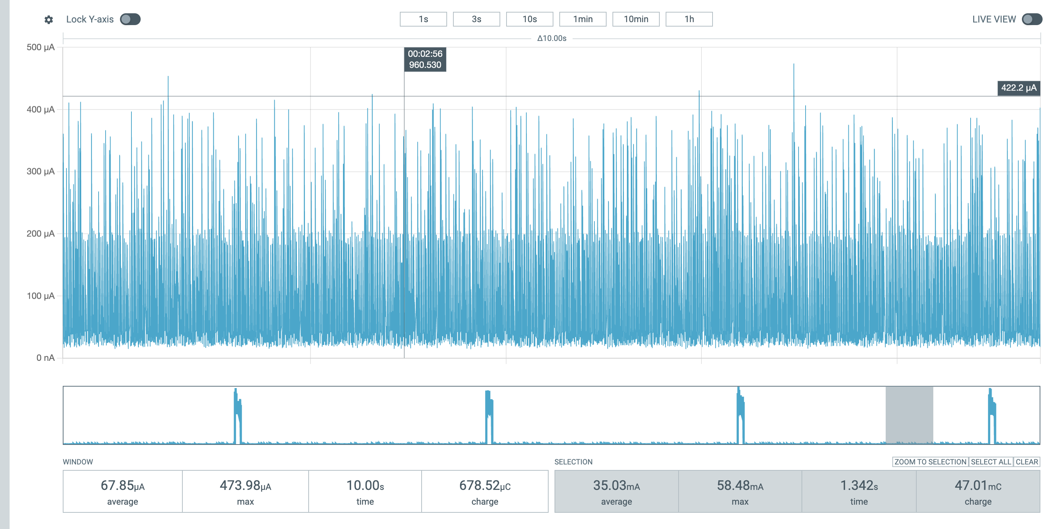Click the WINDOW average value 67.85µA

tap(122, 486)
